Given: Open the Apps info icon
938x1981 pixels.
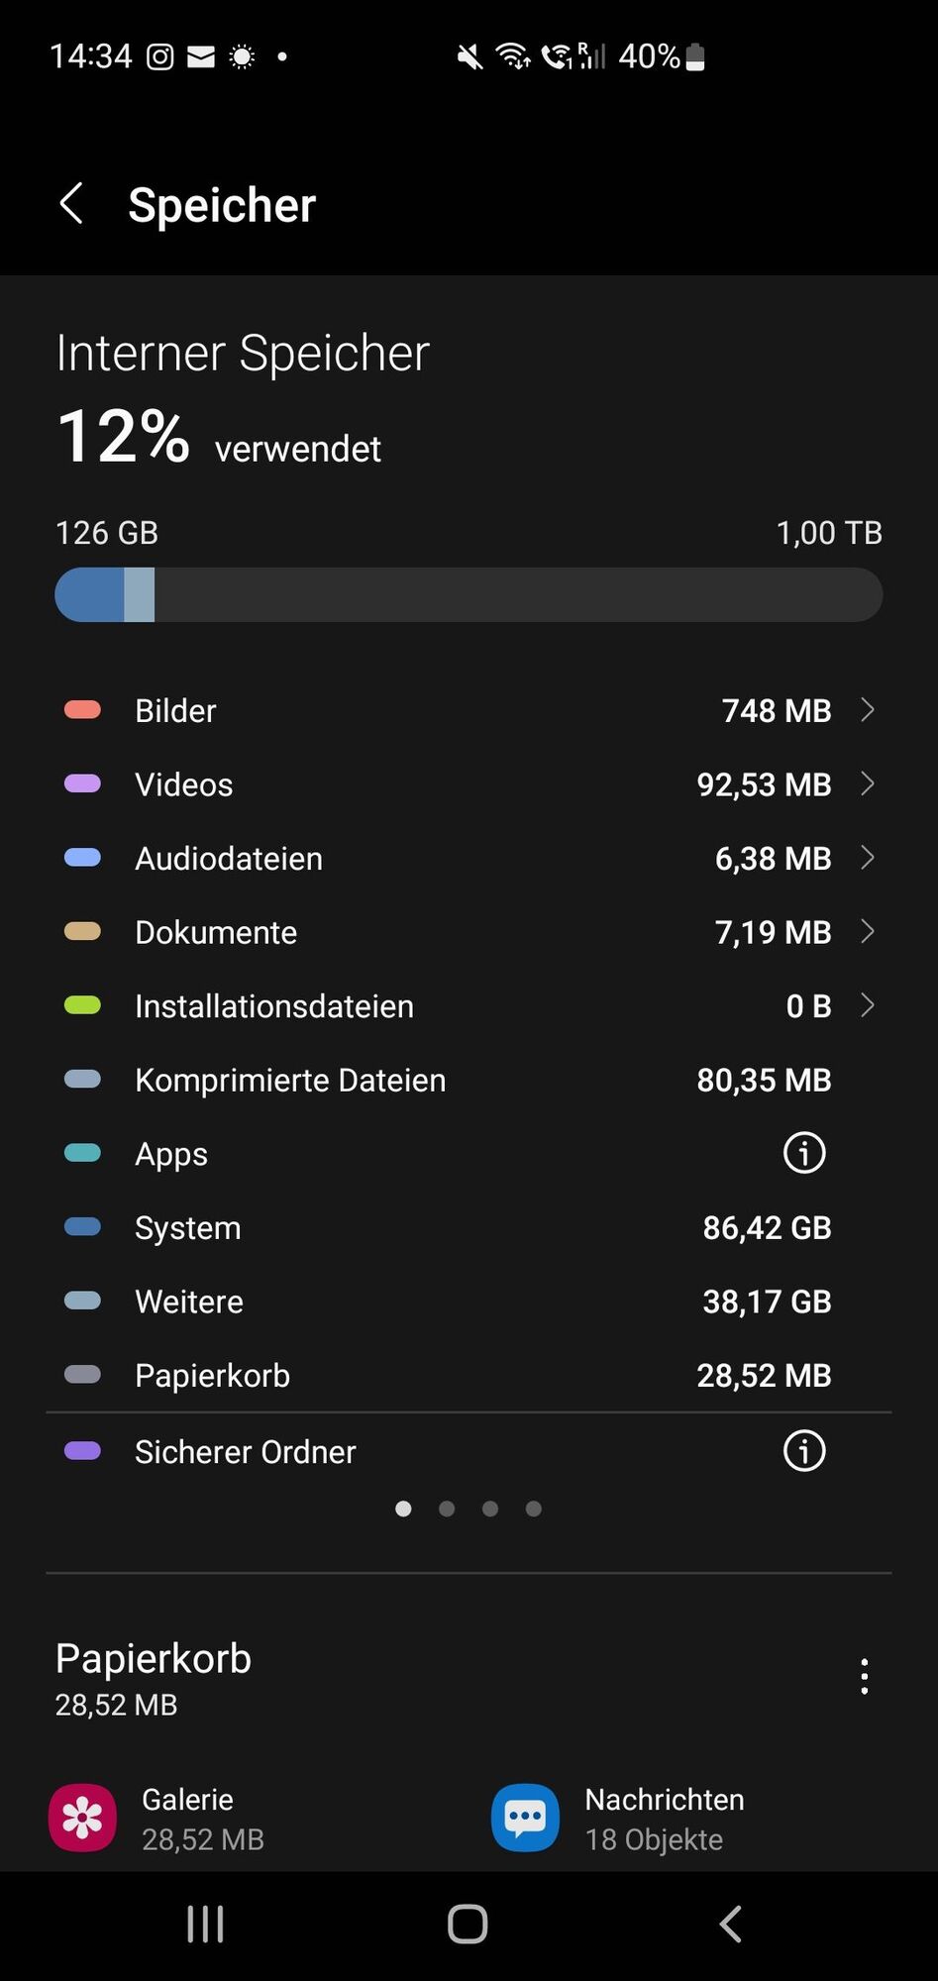Looking at the screenshot, I should pos(803,1153).
